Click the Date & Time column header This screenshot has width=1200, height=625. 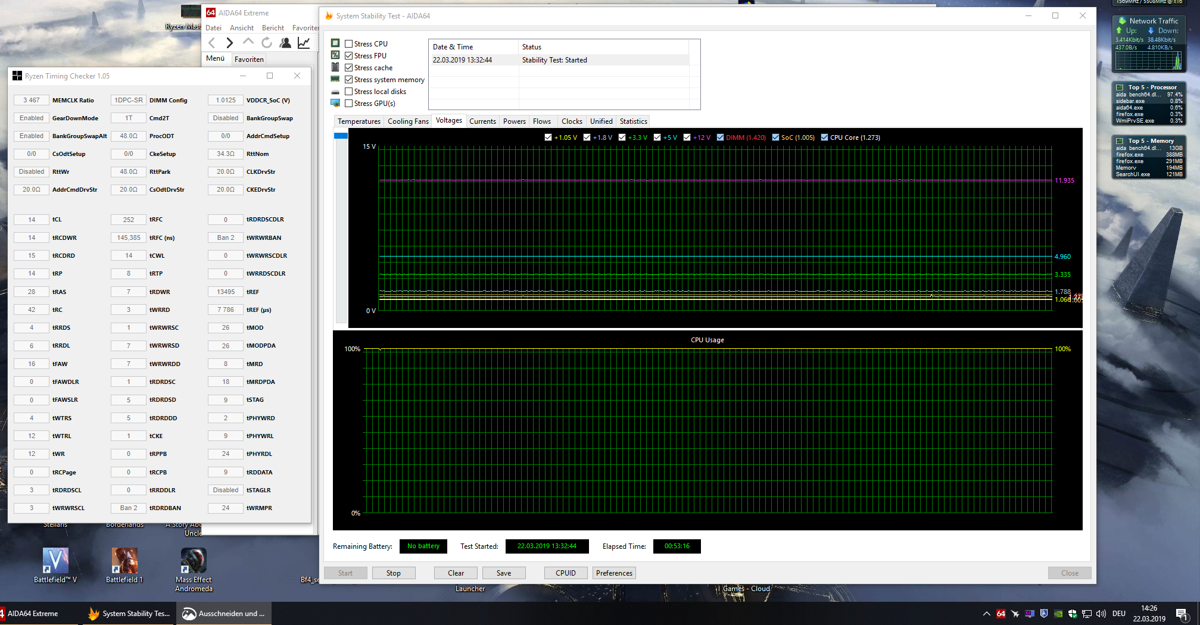(x=473, y=47)
